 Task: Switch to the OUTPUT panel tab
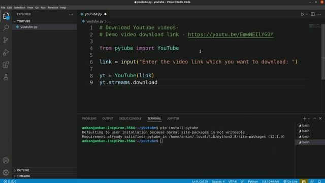coord(108,118)
